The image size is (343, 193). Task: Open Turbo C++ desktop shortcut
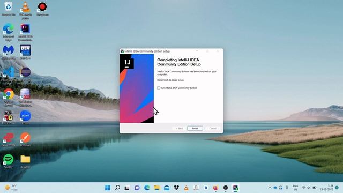click(x=9, y=118)
